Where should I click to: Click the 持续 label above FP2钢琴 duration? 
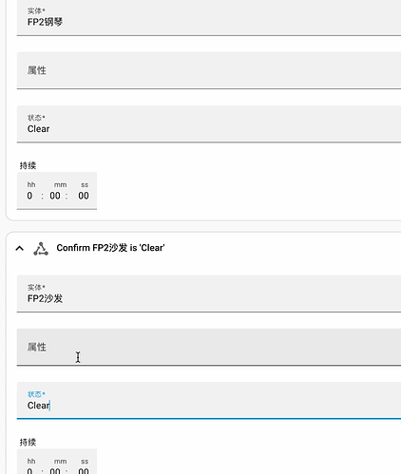coord(28,165)
